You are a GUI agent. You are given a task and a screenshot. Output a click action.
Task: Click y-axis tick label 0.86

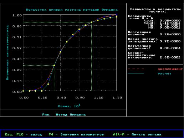point(17,26)
